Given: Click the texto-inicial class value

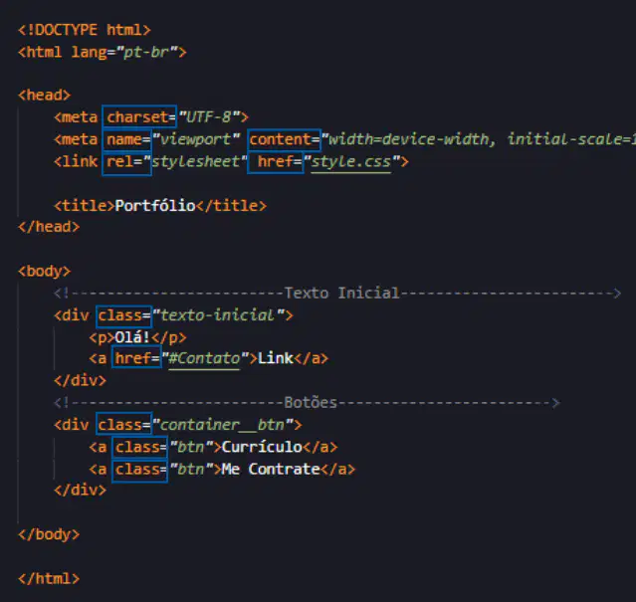Looking at the screenshot, I should pos(217,315).
